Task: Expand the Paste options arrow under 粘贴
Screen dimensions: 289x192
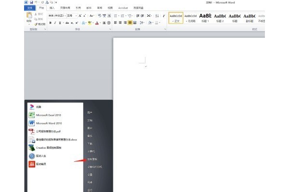Action: (29, 24)
